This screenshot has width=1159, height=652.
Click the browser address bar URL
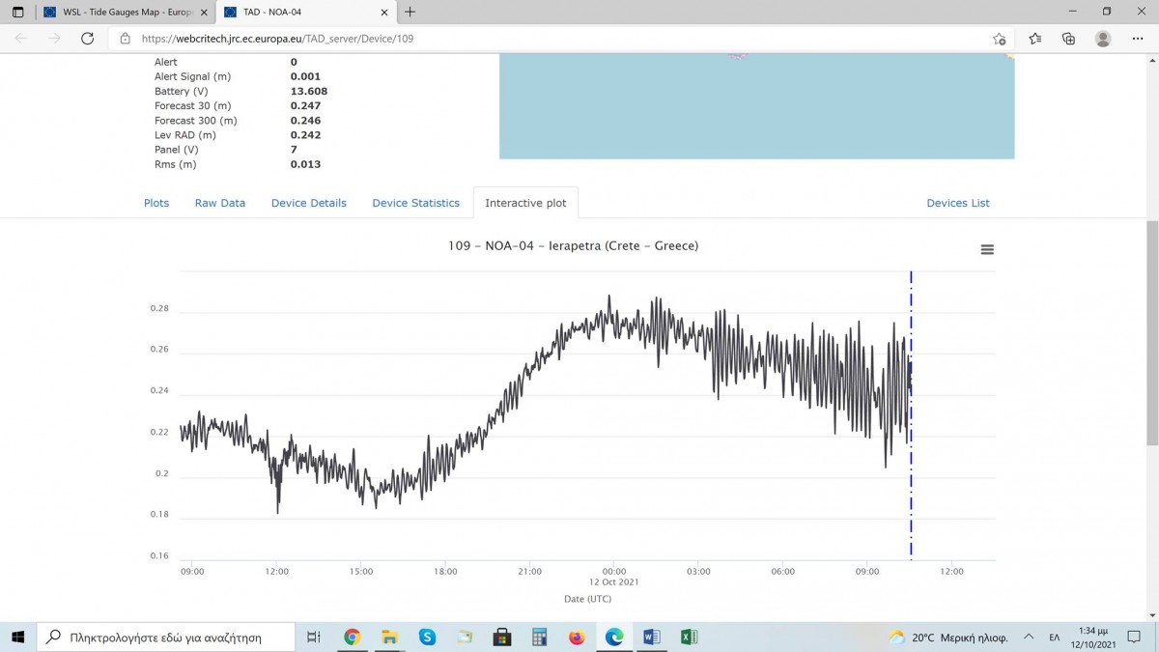(278, 39)
